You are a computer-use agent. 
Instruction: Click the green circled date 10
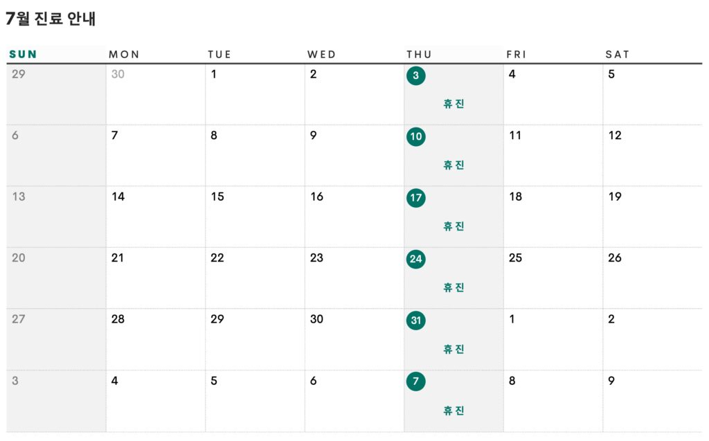[415, 136]
